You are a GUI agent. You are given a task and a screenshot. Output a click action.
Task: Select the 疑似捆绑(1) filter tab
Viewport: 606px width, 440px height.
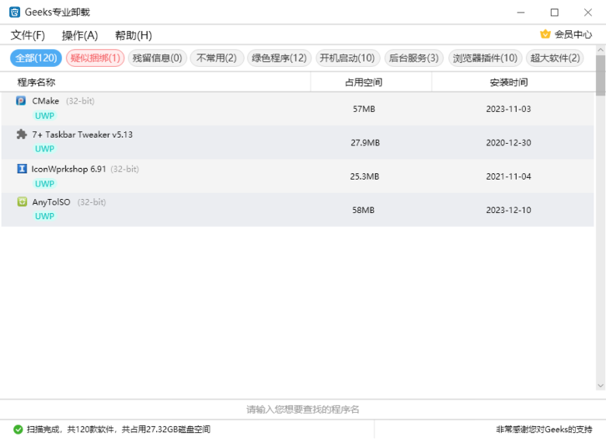pos(95,58)
